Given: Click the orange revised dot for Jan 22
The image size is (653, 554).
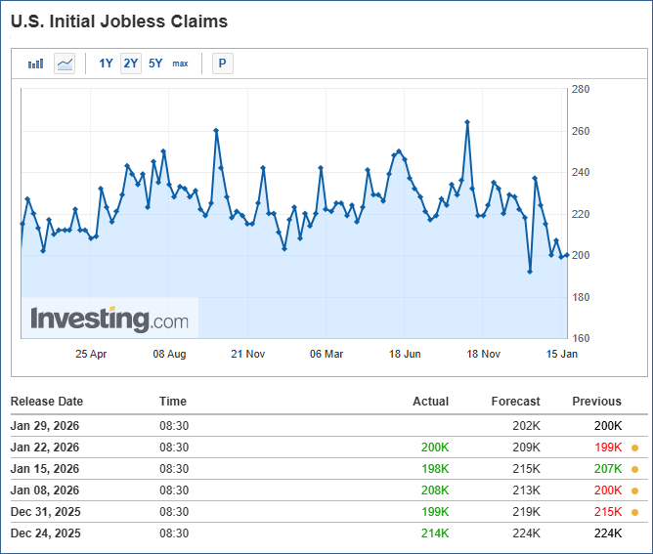Looking at the screenshot, I should point(634,447).
